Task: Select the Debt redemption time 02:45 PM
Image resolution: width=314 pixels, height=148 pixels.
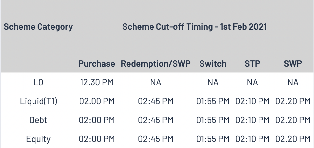Action: pyautogui.click(x=155, y=120)
